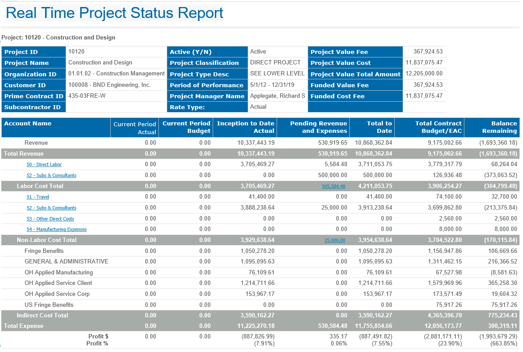
Task: Click the Balance Remaining column header
Action: (x=499, y=127)
